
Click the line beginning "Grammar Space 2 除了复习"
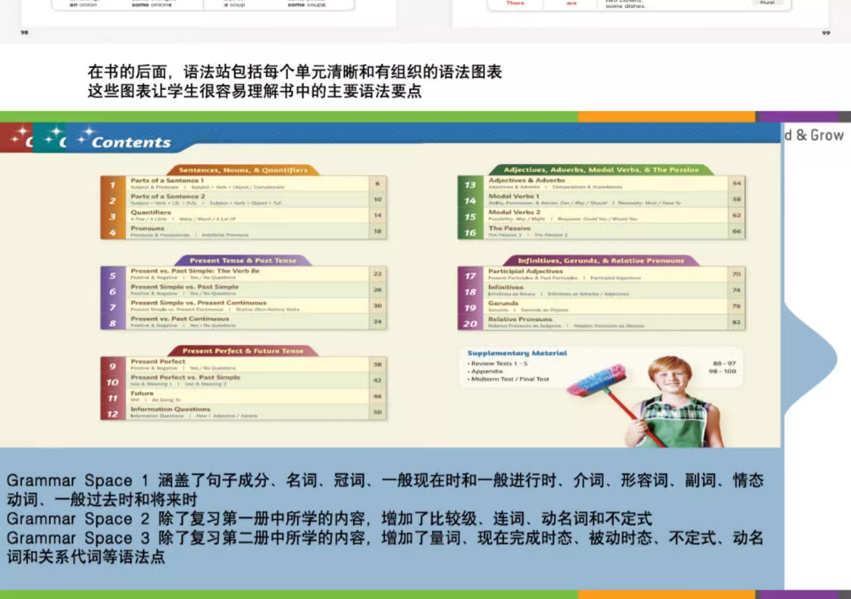pyautogui.click(x=330, y=519)
